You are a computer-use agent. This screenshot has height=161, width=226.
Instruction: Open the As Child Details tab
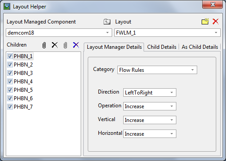click(200, 47)
